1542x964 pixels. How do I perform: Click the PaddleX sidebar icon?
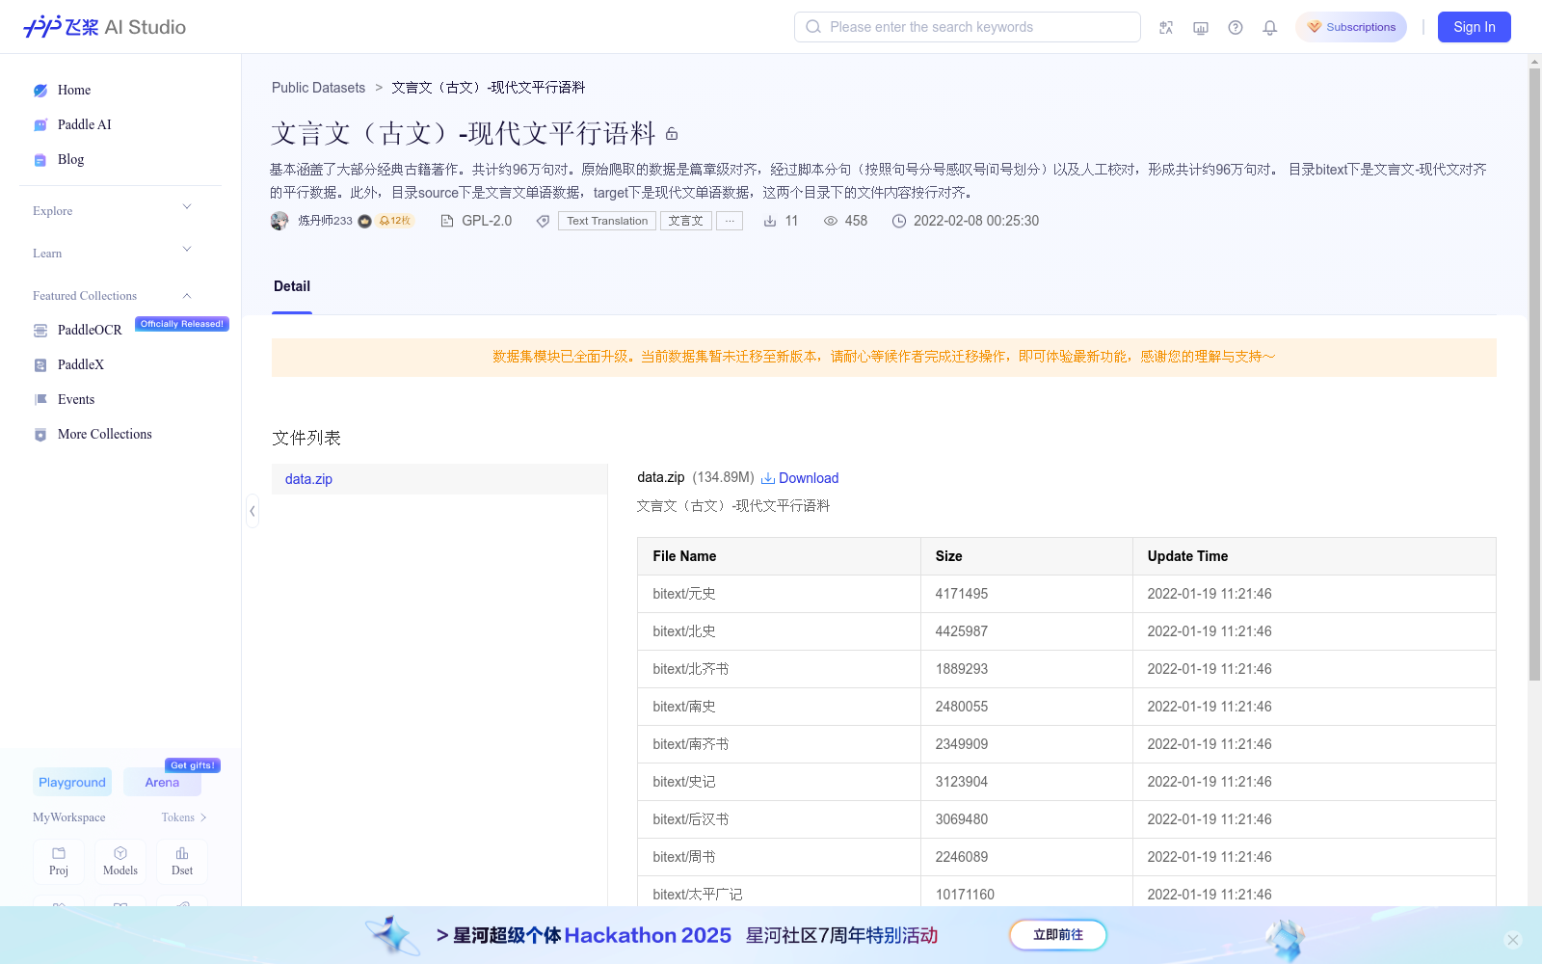click(x=40, y=365)
